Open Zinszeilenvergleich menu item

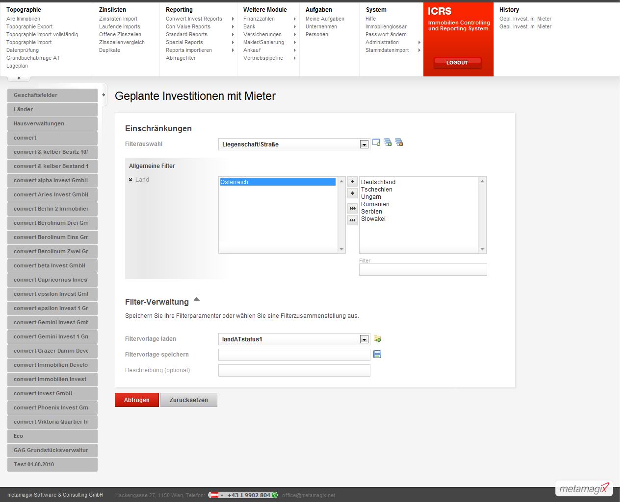(x=122, y=42)
